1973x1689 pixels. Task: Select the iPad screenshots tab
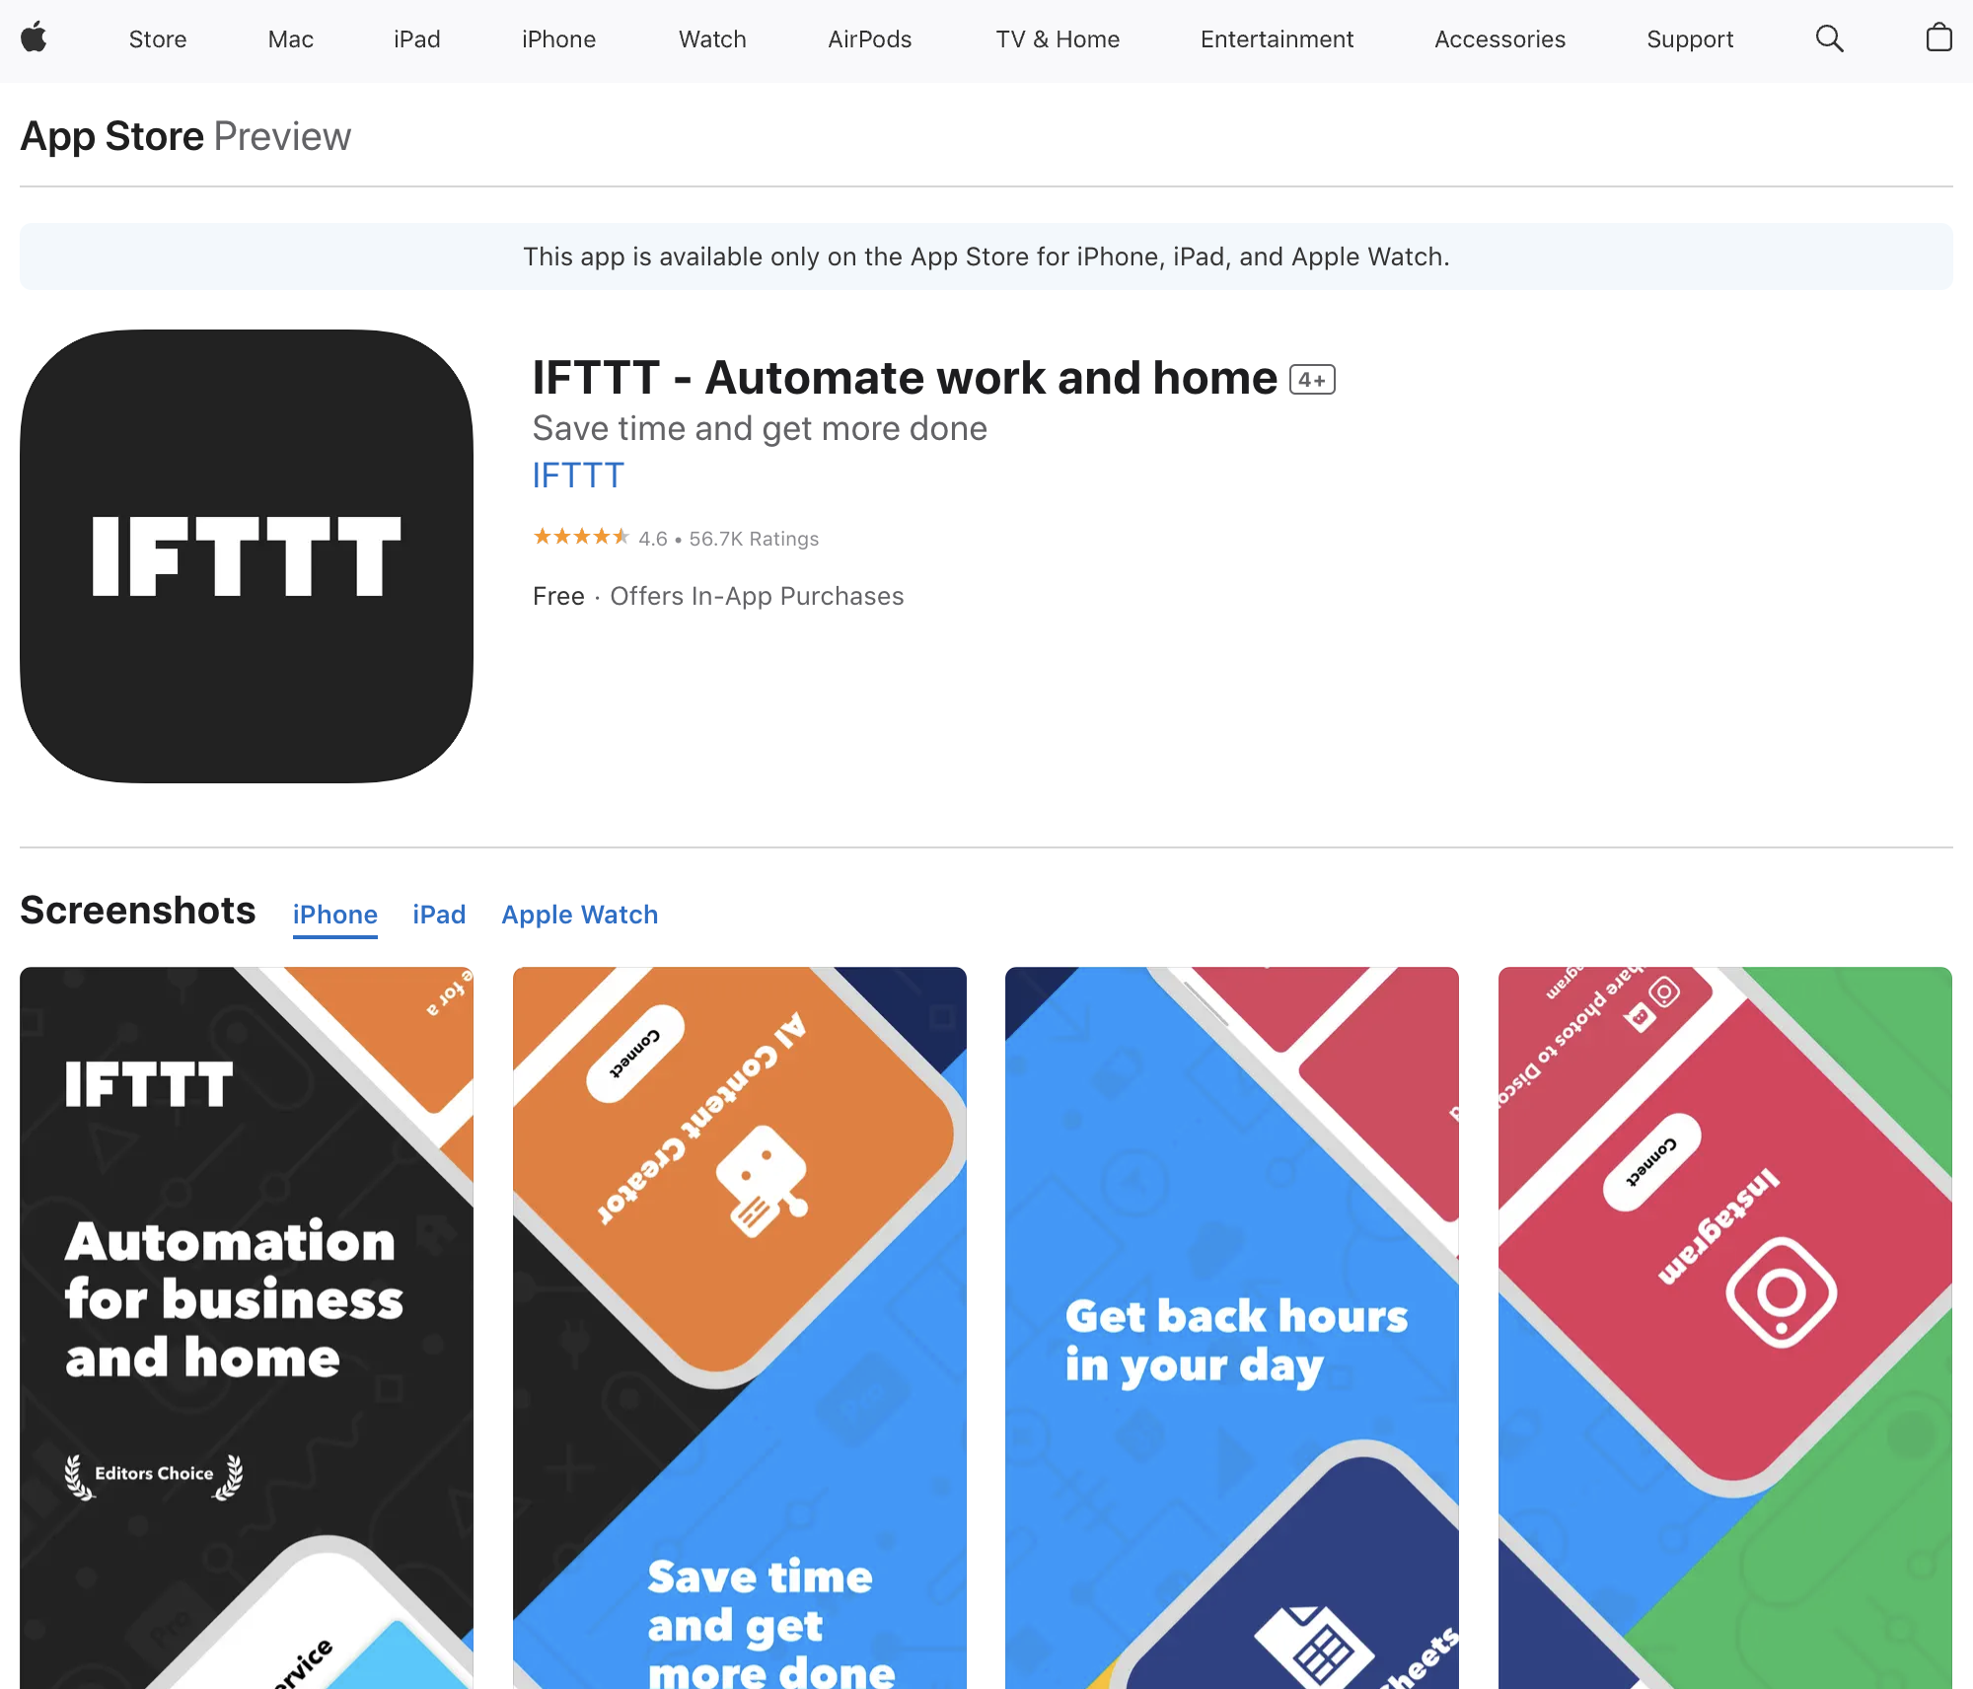[x=439, y=914]
